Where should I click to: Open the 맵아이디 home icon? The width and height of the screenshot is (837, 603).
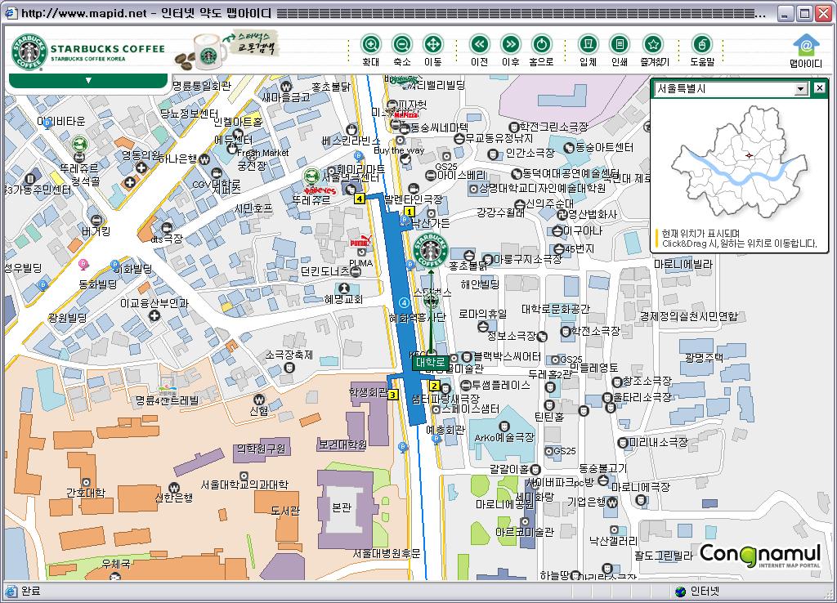806,46
